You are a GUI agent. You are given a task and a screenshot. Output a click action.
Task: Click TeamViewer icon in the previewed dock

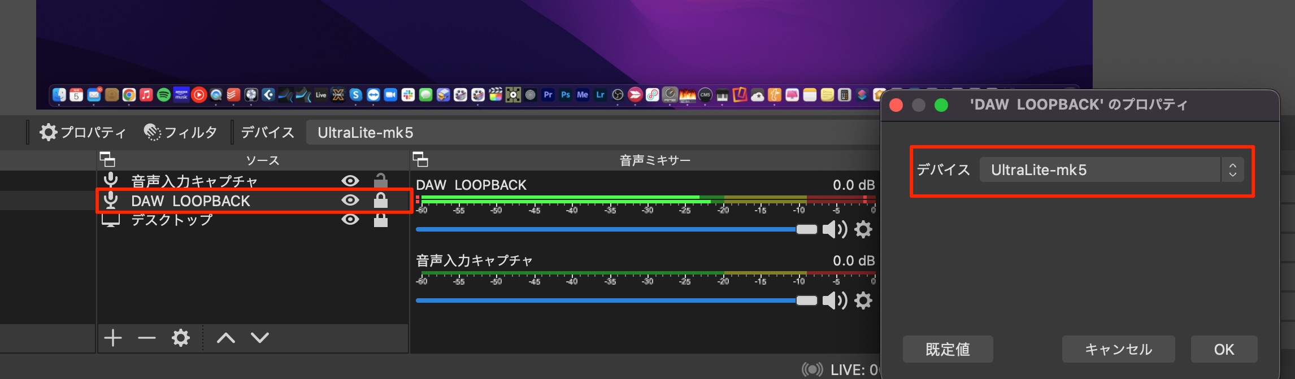[373, 95]
